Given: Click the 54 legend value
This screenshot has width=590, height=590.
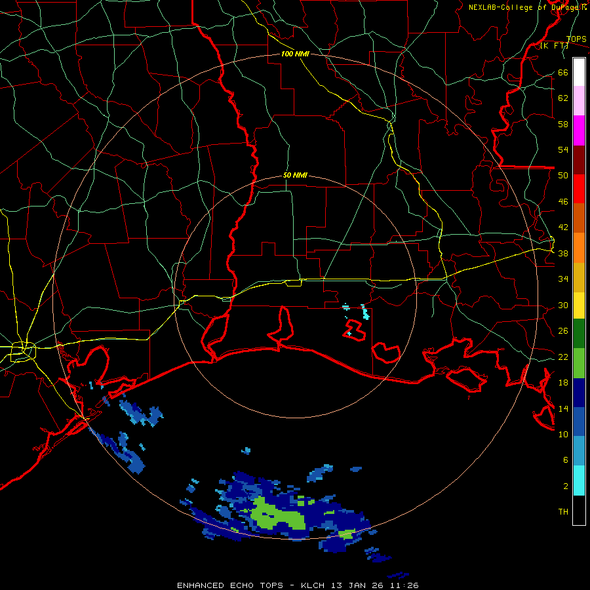Looking at the screenshot, I should [x=563, y=149].
